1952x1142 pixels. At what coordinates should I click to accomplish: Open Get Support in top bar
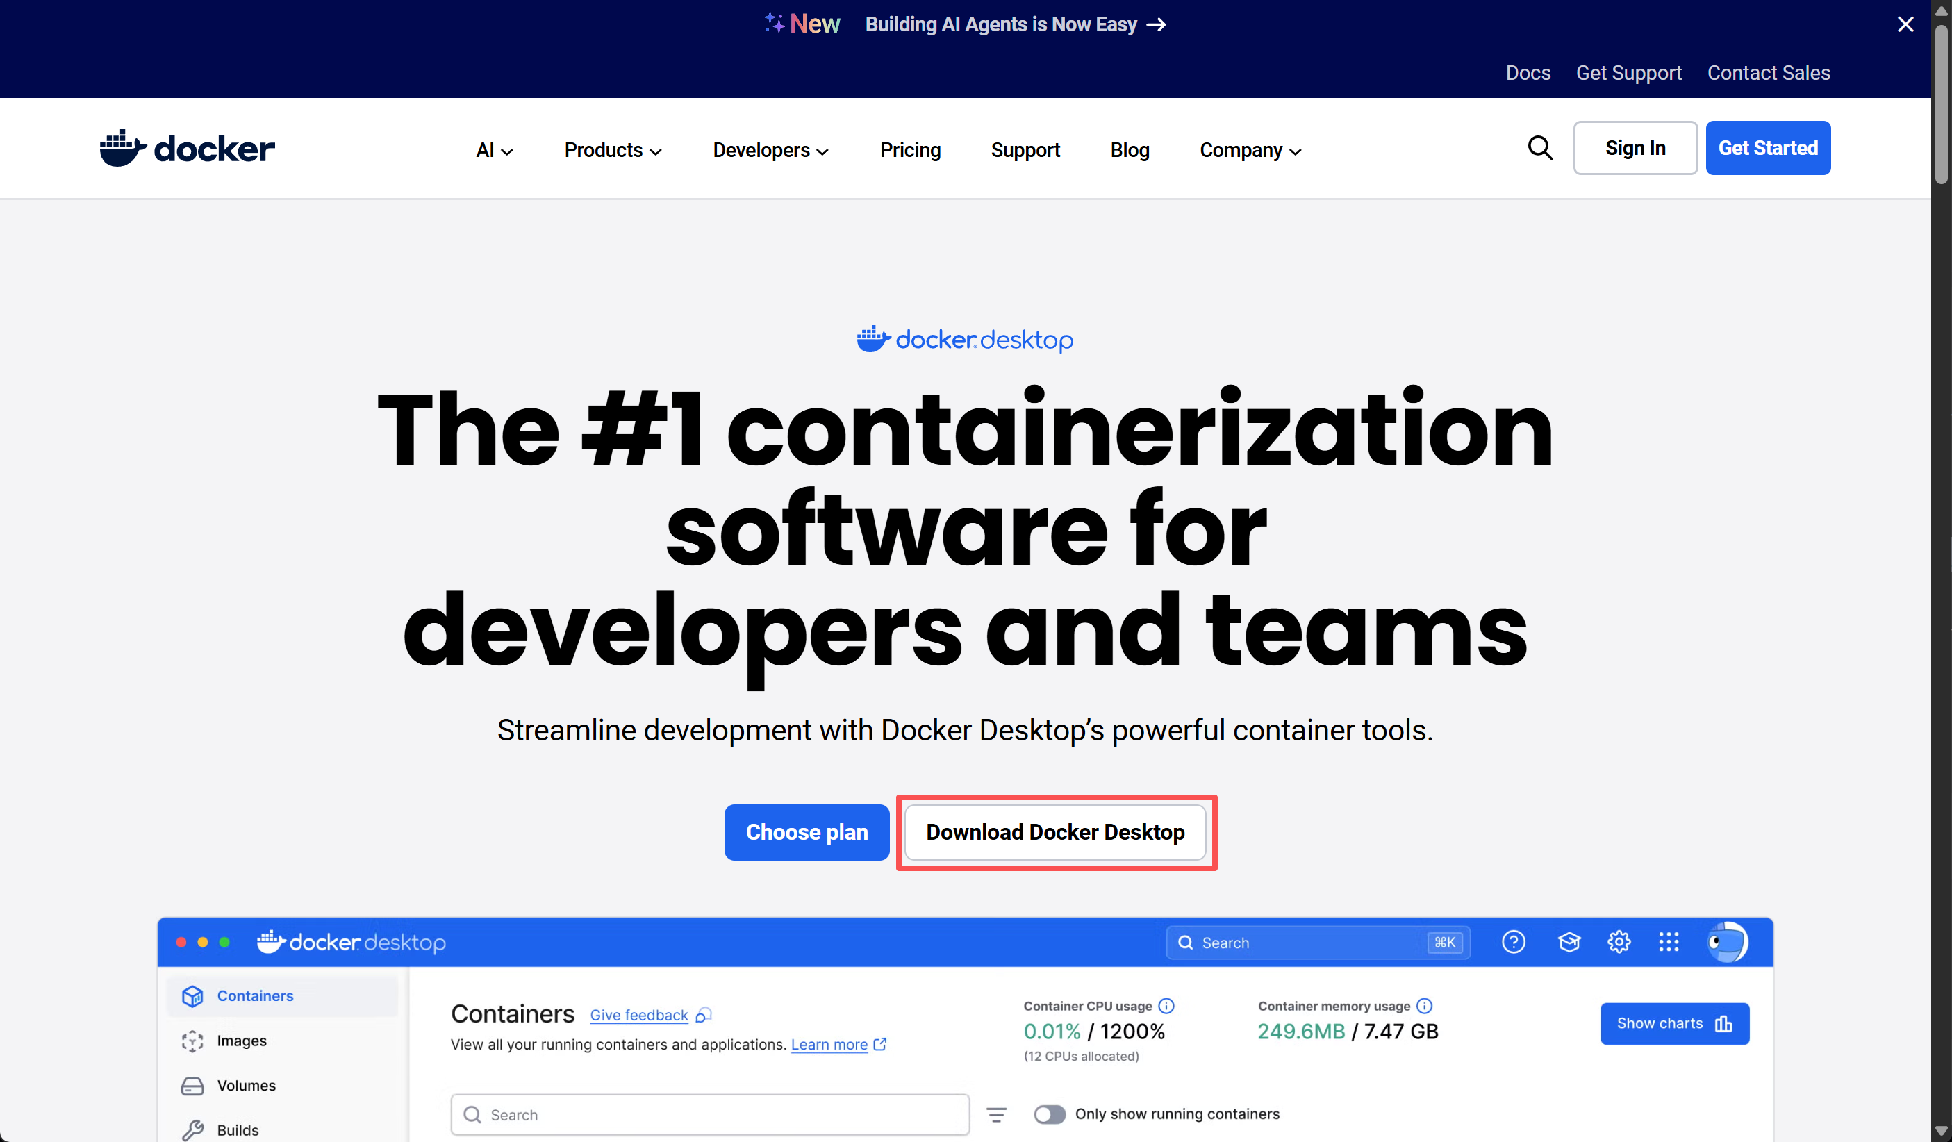[x=1628, y=73]
